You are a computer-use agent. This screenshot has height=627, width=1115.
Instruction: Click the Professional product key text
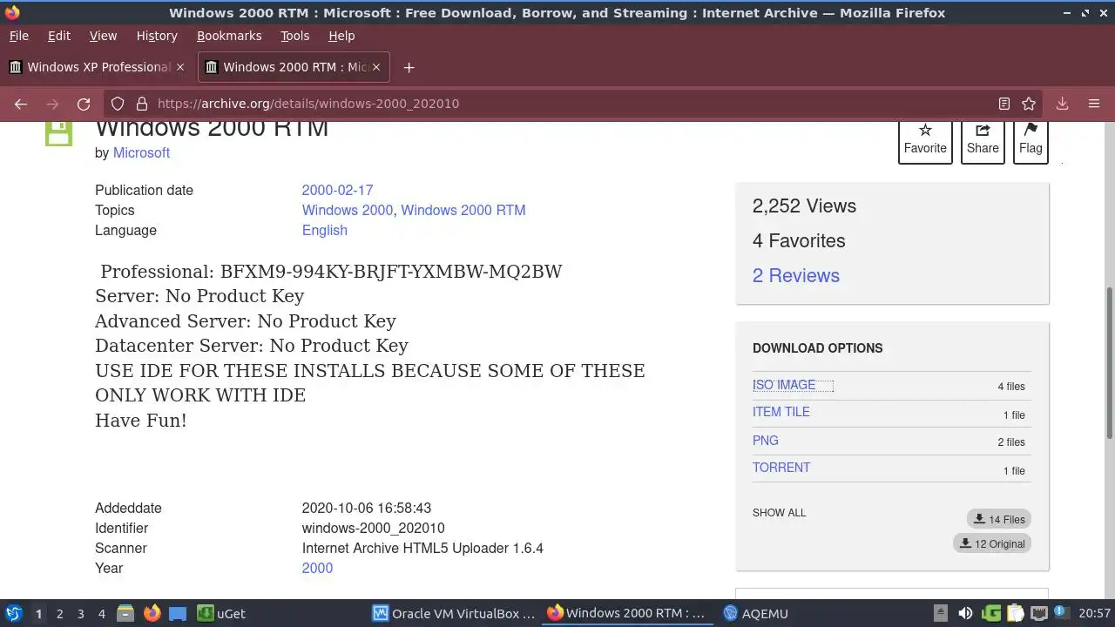pyautogui.click(x=331, y=272)
